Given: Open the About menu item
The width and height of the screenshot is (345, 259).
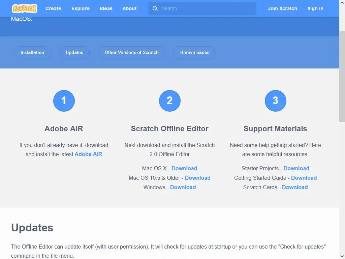Looking at the screenshot, I should (x=129, y=8).
